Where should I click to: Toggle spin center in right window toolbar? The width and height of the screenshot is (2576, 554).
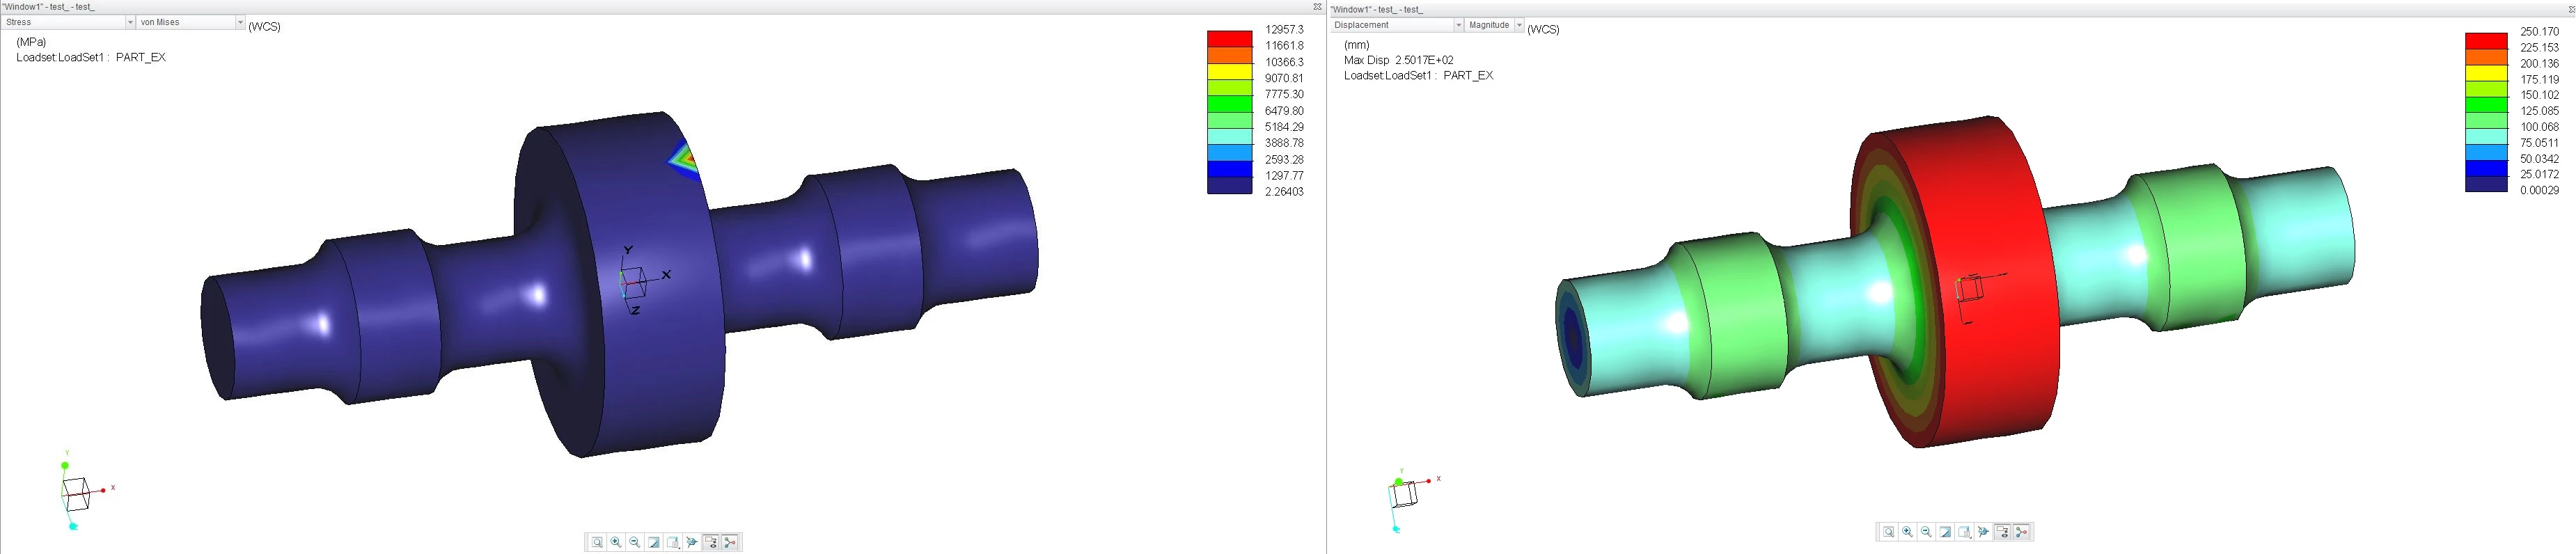[x=2021, y=532]
